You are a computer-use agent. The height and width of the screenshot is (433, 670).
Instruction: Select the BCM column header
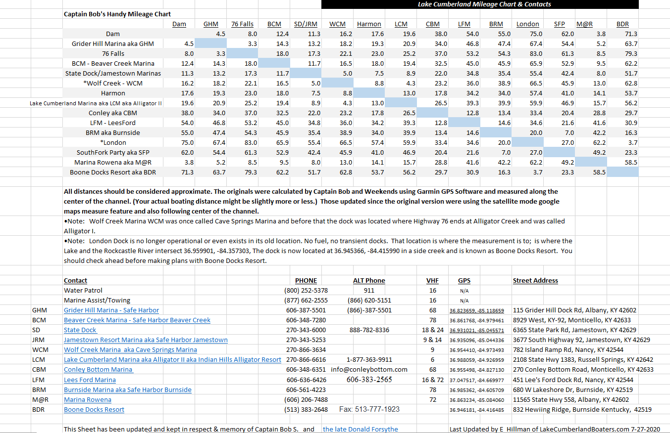pos(274,24)
